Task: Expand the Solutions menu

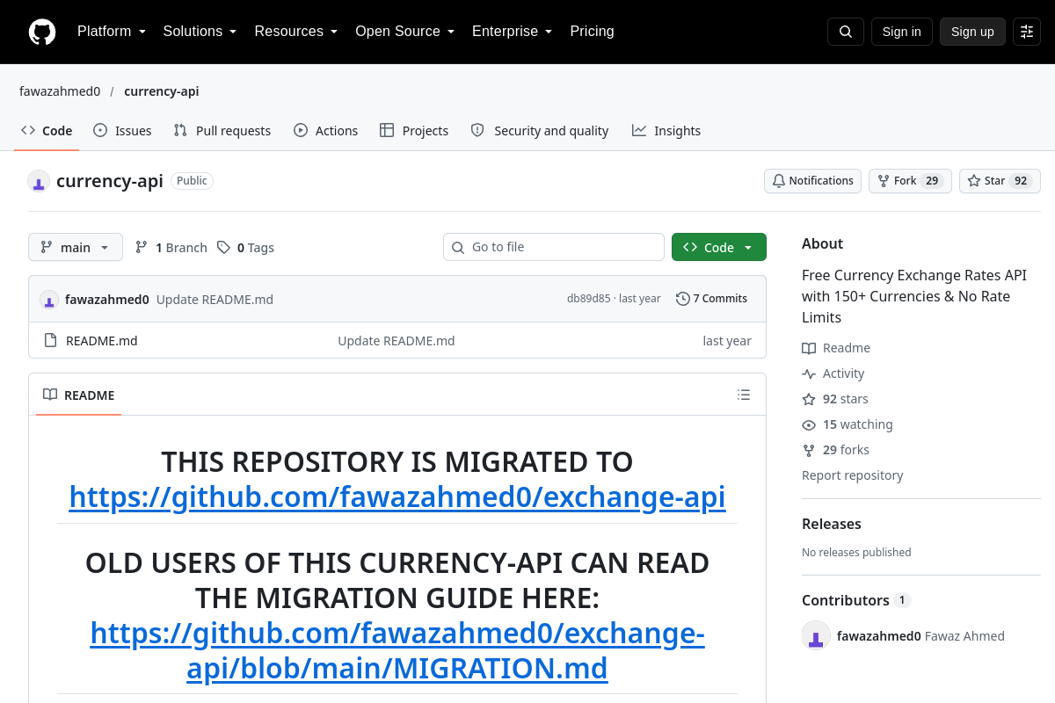Action: pyautogui.click(x=200, y=32)
